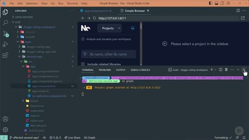Open the Terminal menu
Viewport: 249px width, 140px height.
[x=72, y=3]
